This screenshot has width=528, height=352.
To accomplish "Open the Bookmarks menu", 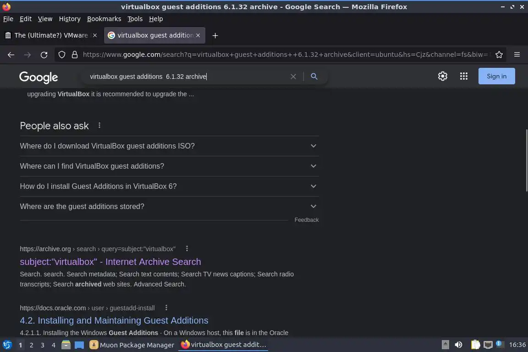I will point(104,19).
